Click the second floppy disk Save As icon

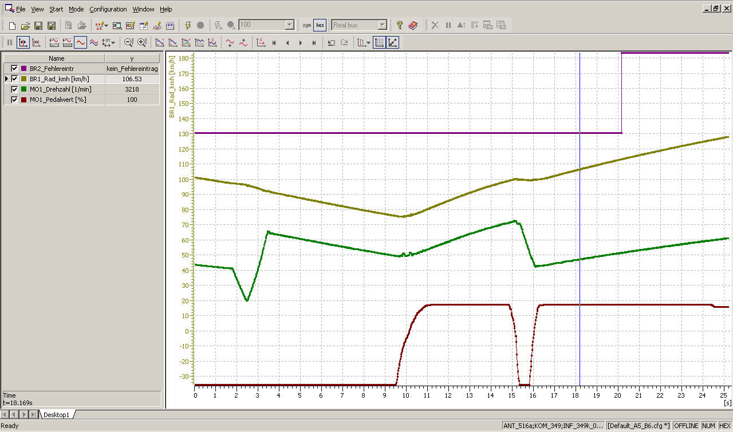[x=52, y=25]
